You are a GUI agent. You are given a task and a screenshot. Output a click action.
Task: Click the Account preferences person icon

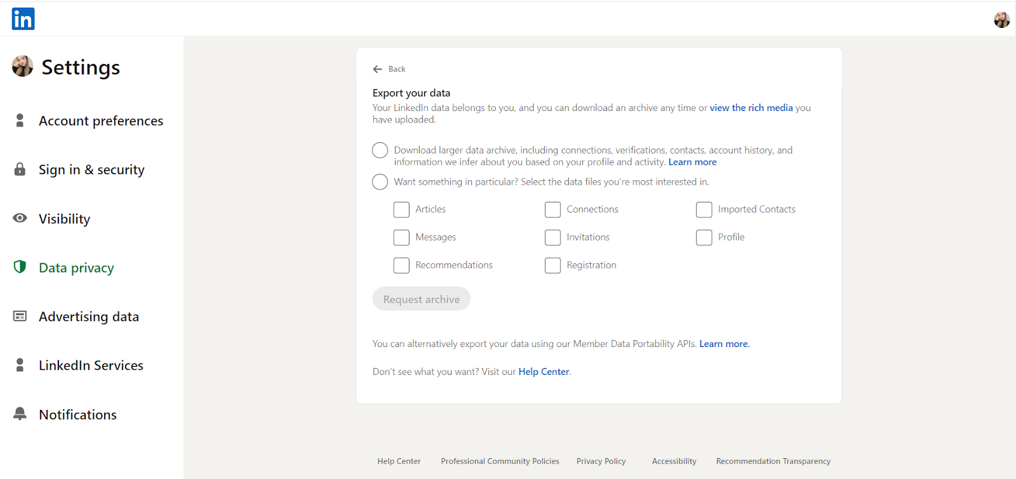[x=20, y=121]
